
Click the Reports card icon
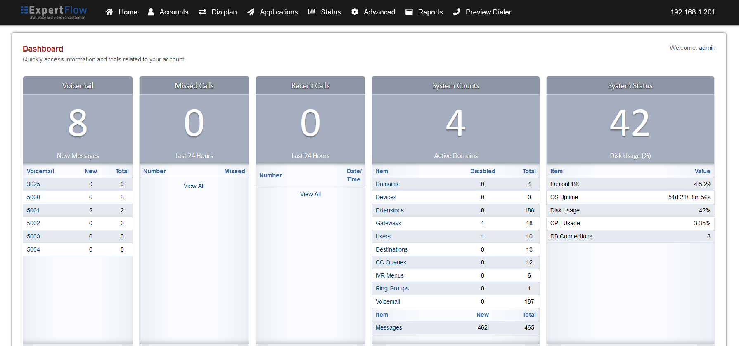click(409, 12)
